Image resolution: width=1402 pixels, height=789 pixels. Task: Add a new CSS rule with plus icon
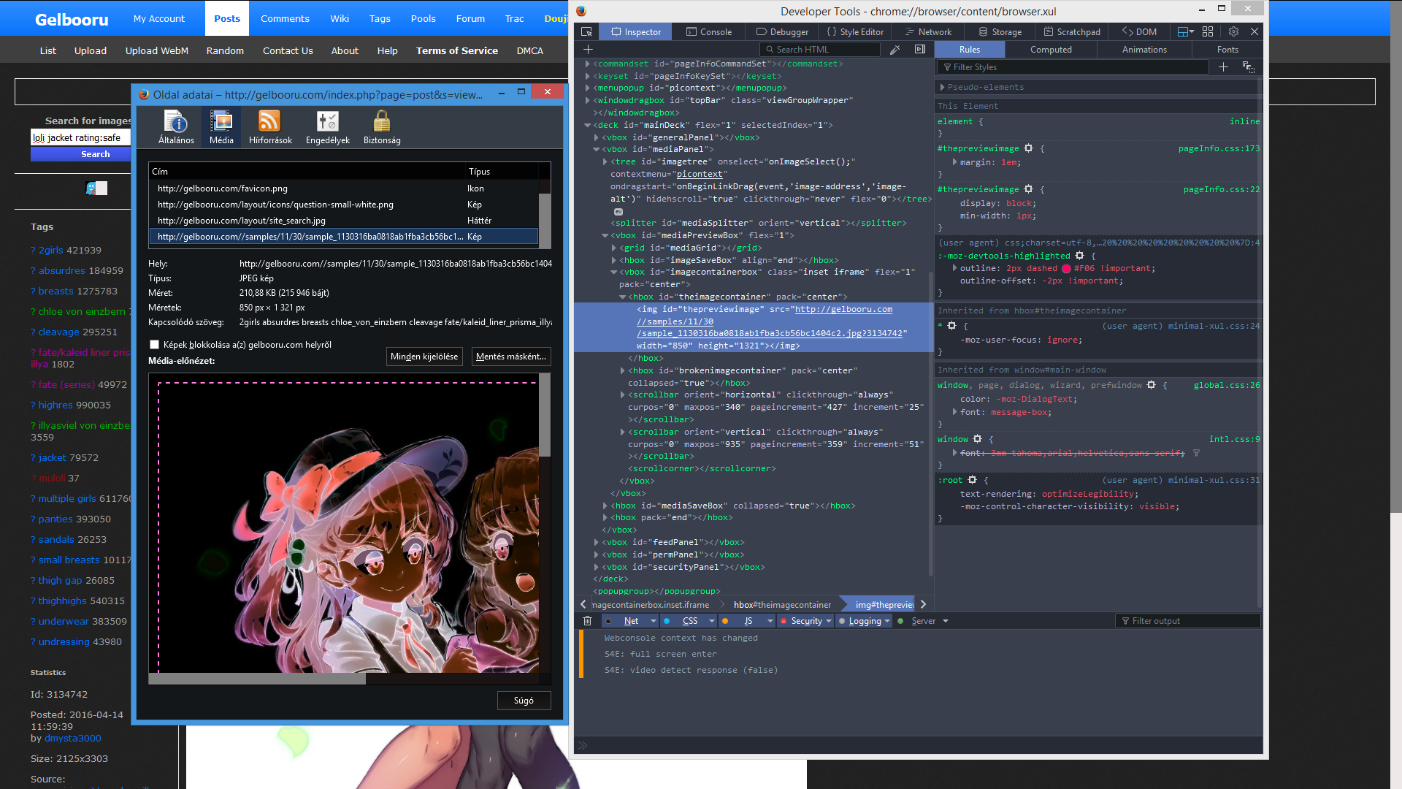(1223, 67)
